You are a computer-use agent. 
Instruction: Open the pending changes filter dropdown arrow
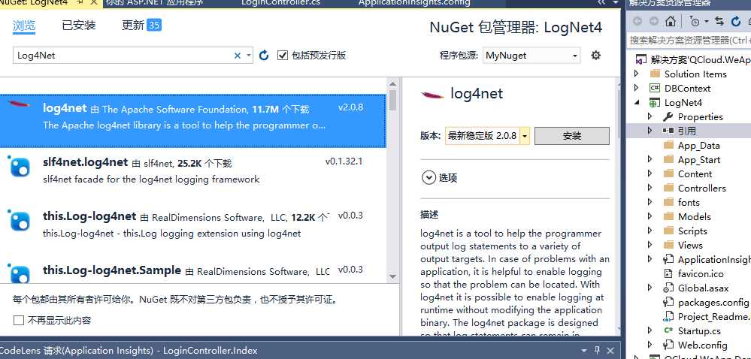[705, 22]
